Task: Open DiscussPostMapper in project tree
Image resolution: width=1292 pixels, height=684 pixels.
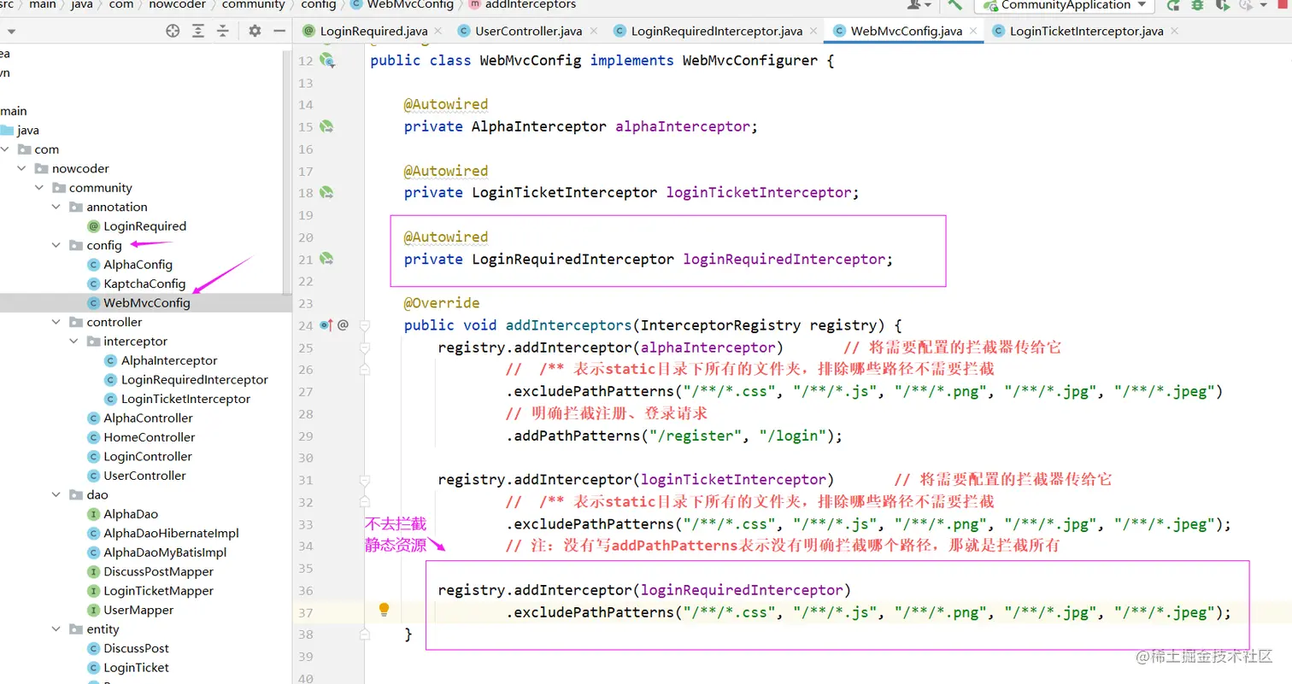Action: [158, 571]
